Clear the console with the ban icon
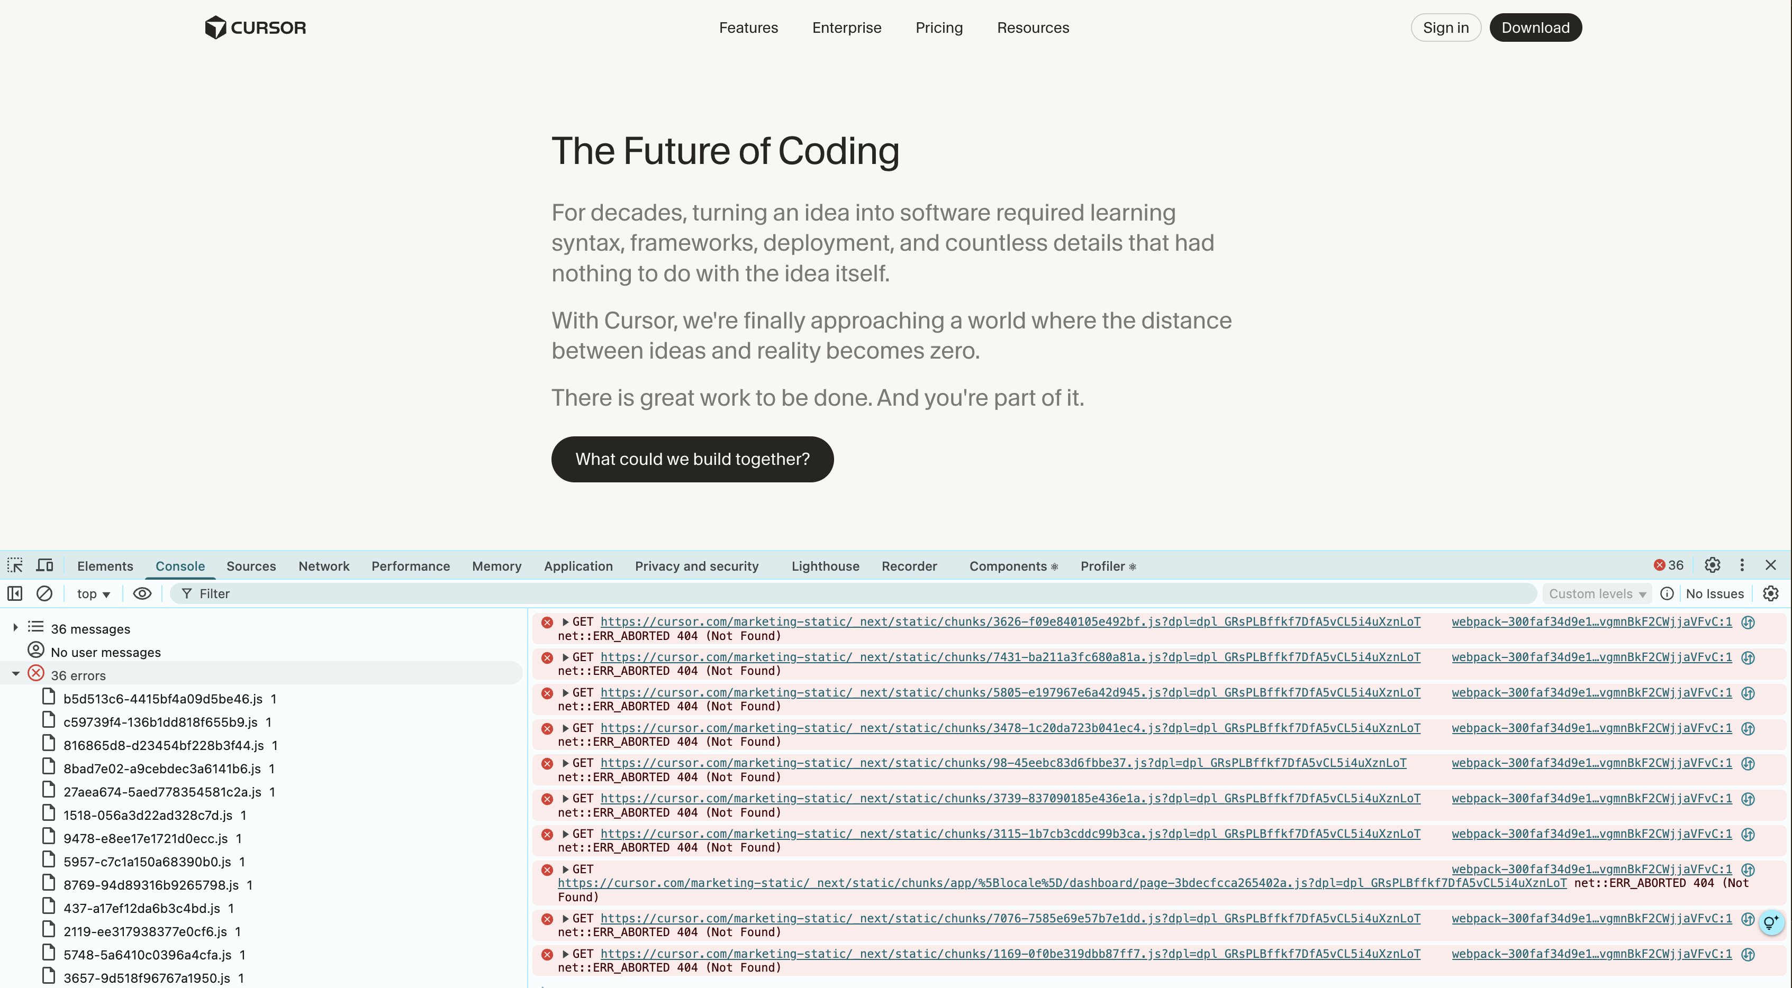Viewport: 1792px width, 988px height. tap(44, 593)
